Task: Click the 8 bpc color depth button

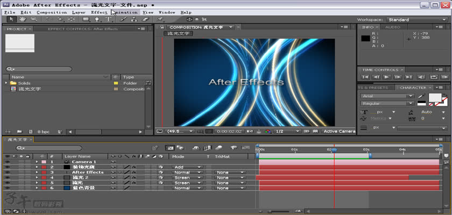Action: coord(44,132)
